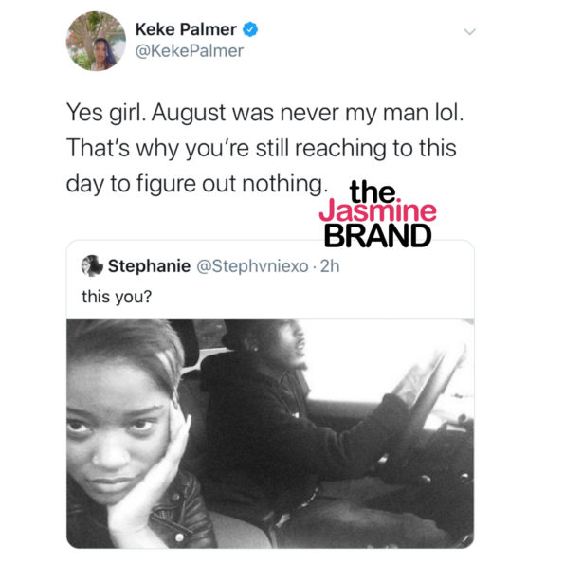Click the 2h timestamp on quoted tweet
This screenshot has height=564, width=564.
(330, 266)
